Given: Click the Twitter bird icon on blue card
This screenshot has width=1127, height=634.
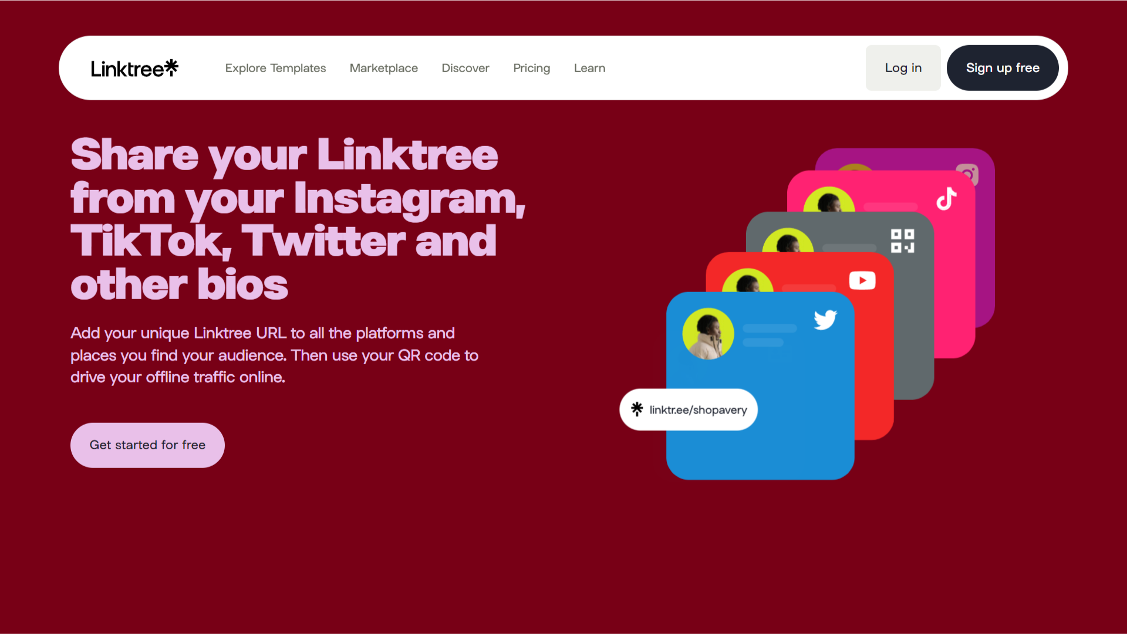Looking at the screenshot, I should [x=825, y=320].
